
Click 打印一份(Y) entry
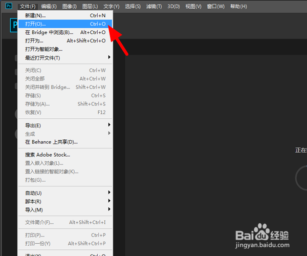point(65,244)
